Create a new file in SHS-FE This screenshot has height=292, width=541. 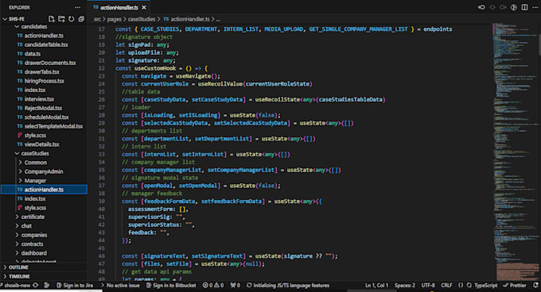(x=52, y=19)
